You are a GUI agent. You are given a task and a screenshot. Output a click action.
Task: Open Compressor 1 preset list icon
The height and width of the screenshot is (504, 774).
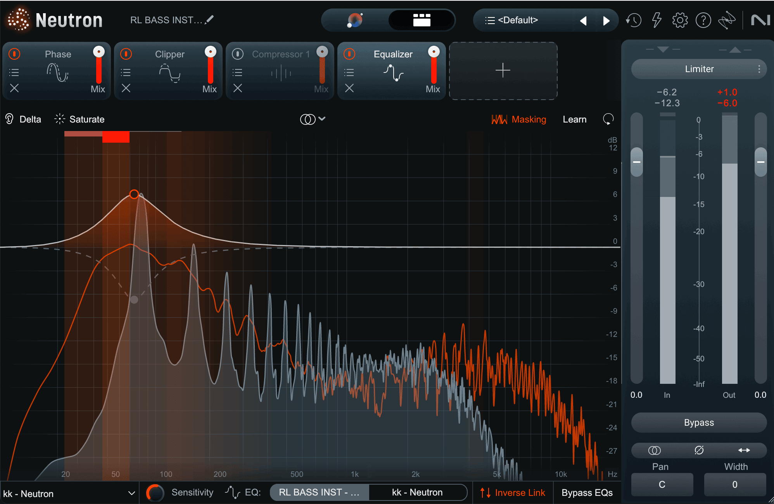click(x=237, y=72)
